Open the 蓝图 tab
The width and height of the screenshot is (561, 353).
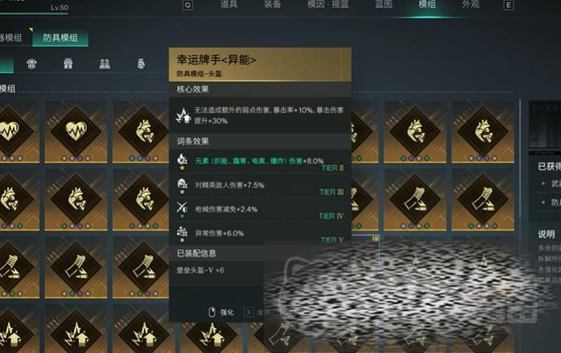click(384, 4)
